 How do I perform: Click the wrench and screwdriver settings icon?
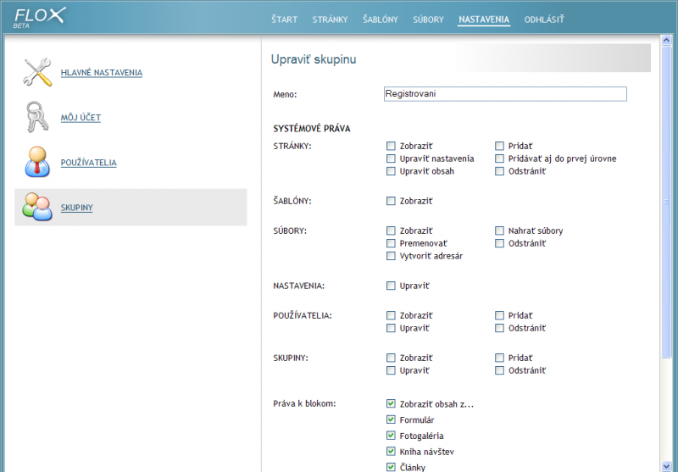(x=37, y=73)
